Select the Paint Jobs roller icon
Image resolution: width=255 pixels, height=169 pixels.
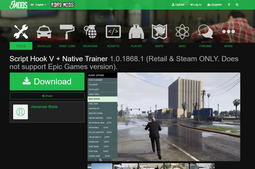tap(67, 32)
